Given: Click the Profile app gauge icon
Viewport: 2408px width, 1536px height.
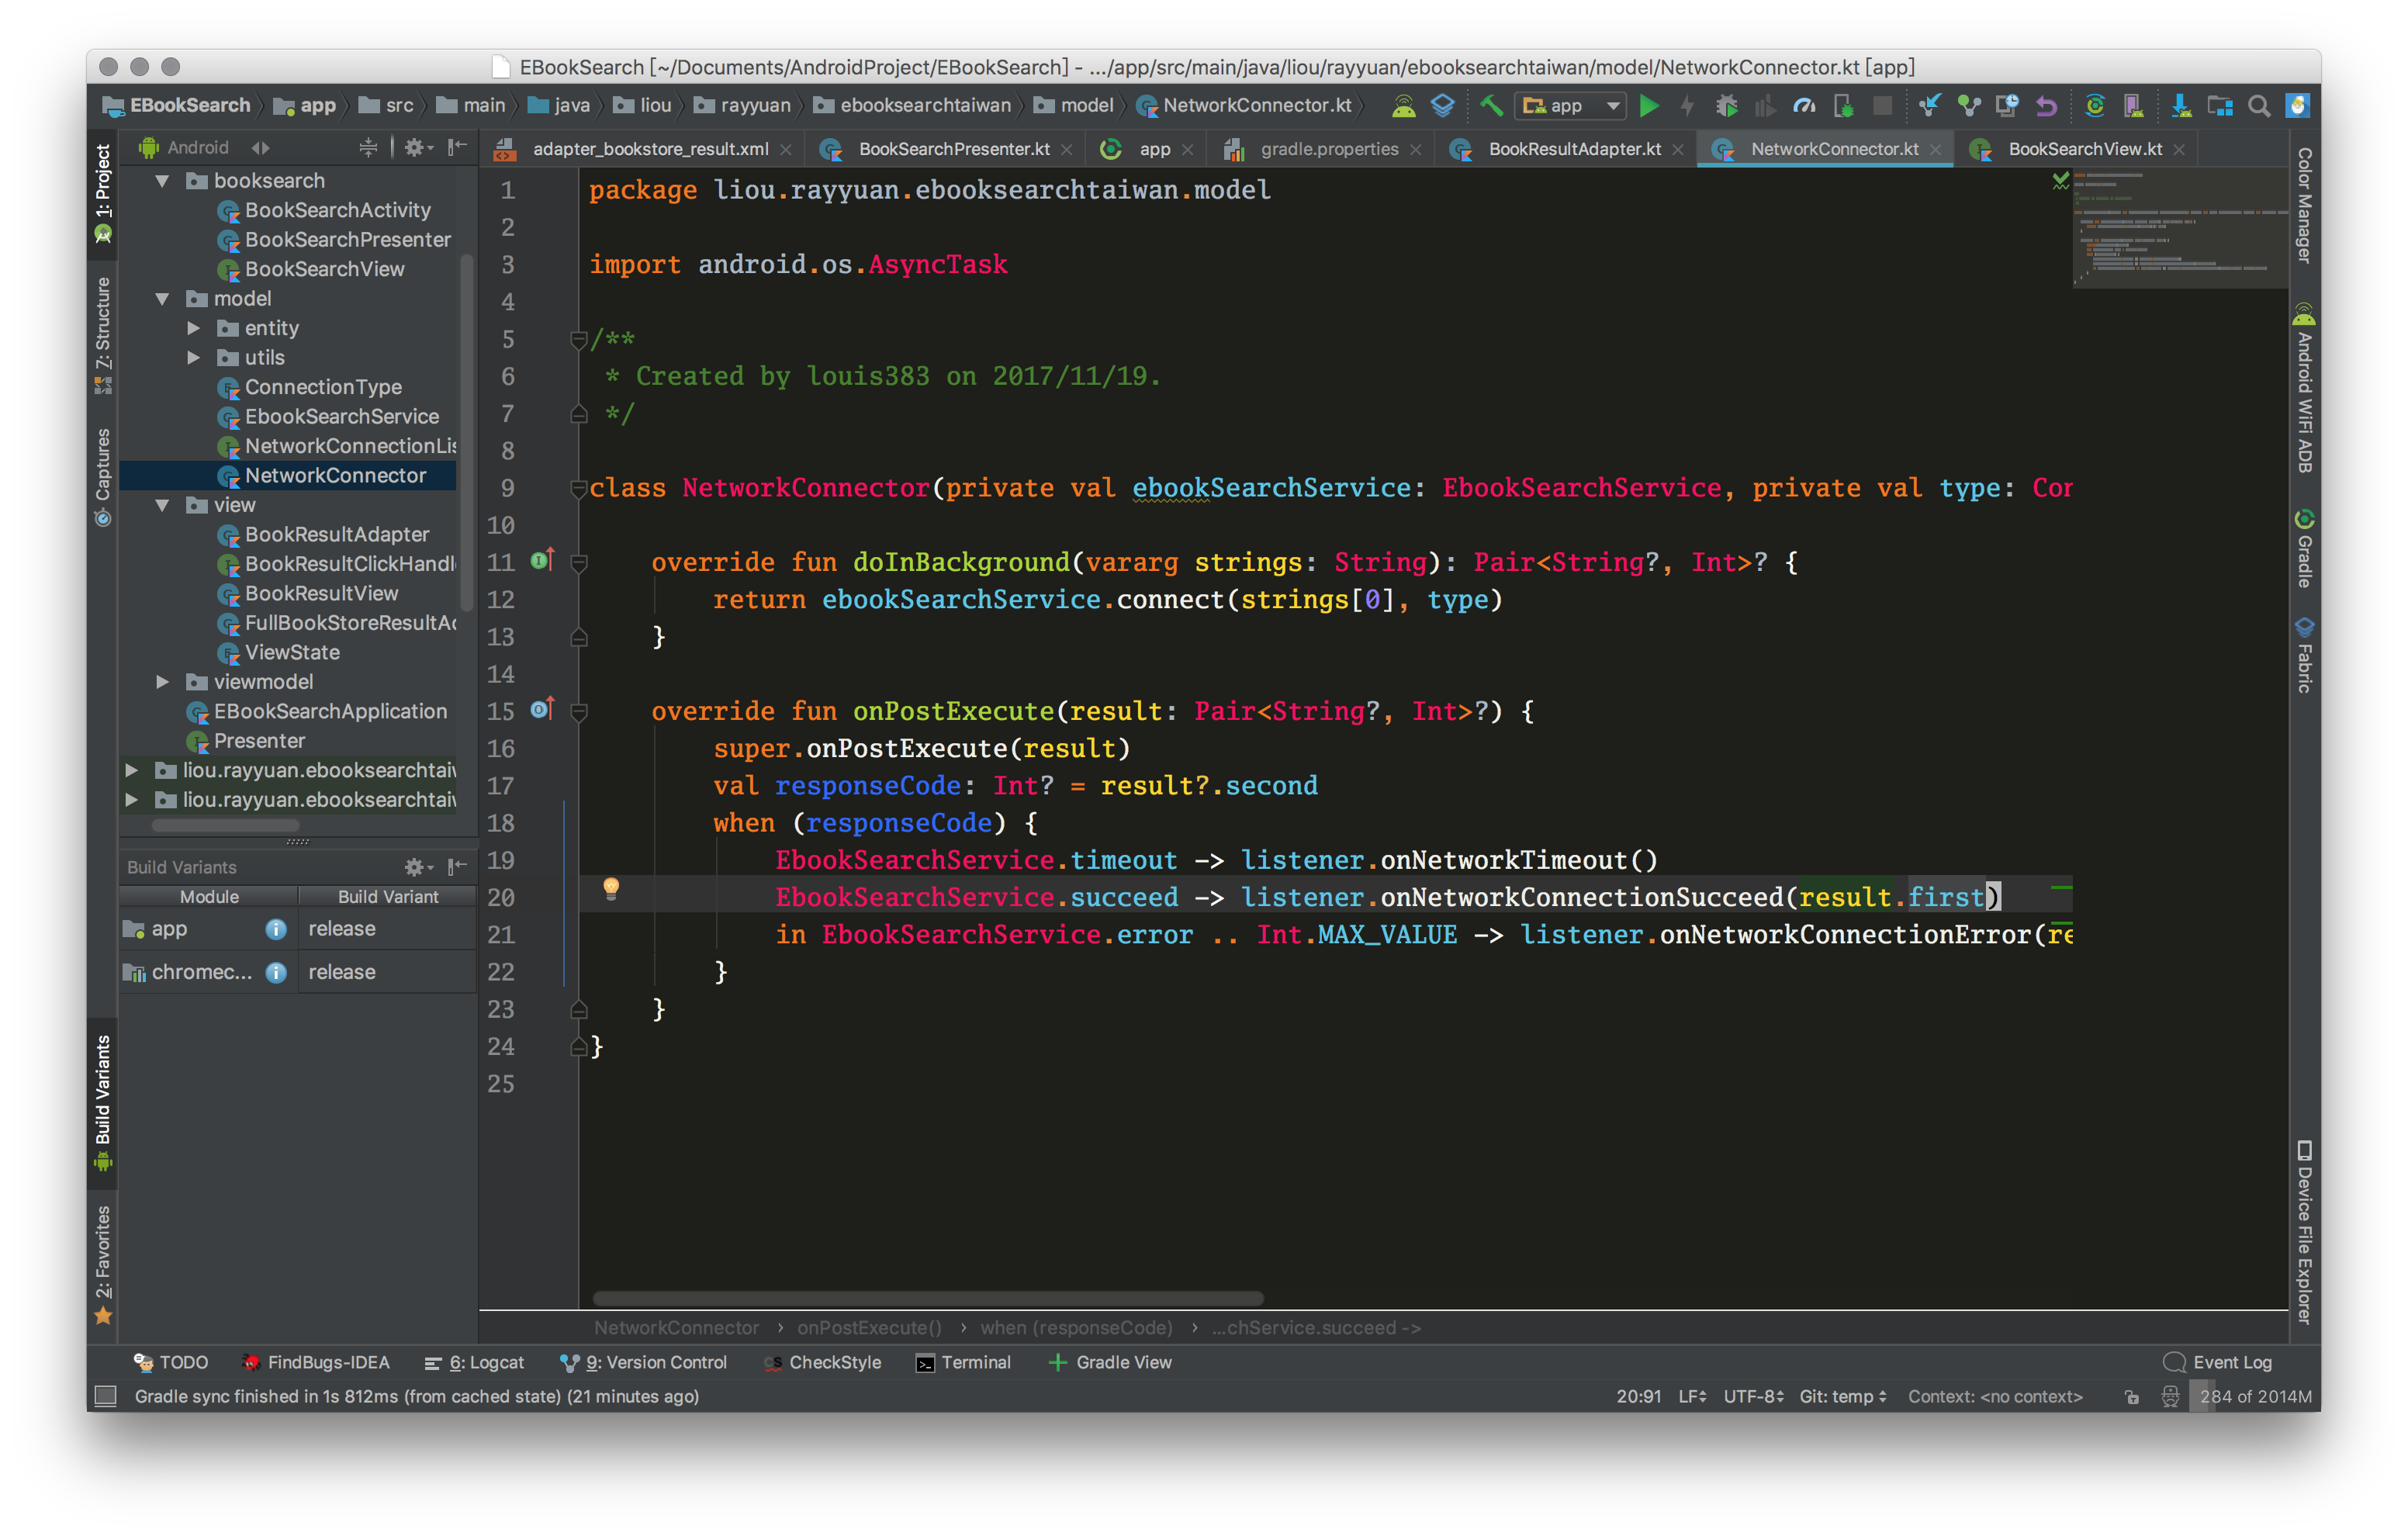Looking at the screenshot, I should (x=1804, y=106).
